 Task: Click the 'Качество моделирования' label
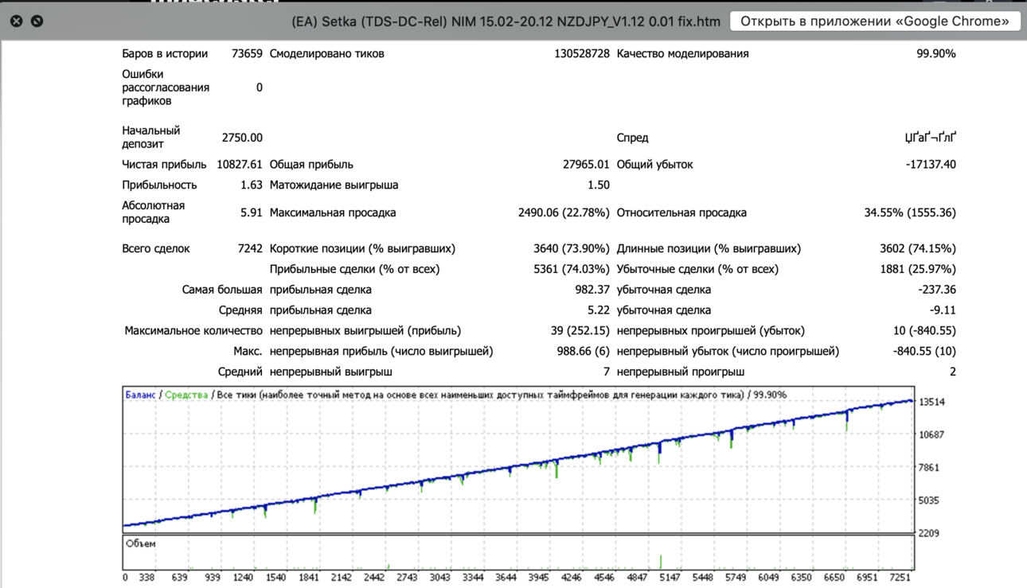[x=683, y=53]
